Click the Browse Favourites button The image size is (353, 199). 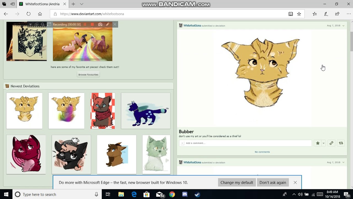click(x=88, y=75)
